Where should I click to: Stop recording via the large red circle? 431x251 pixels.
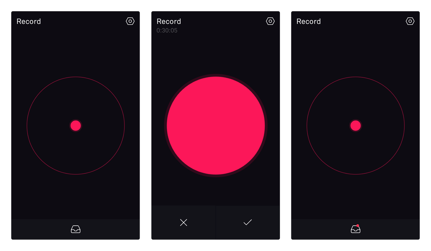click(216, 126)
